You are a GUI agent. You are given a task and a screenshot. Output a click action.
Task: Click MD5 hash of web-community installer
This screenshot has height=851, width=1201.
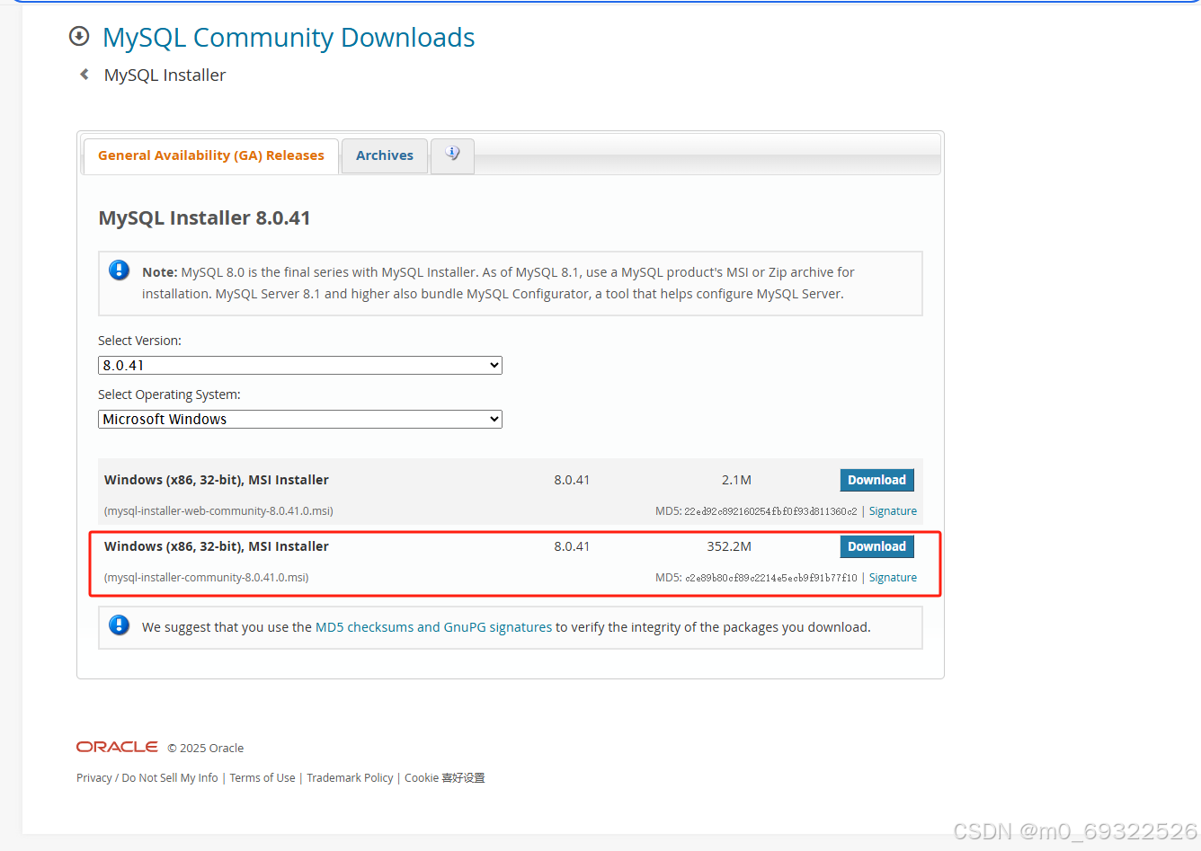[770, 511]
